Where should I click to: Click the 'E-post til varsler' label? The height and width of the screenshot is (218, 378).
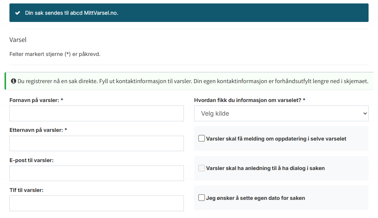click(31, 160)
